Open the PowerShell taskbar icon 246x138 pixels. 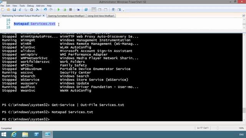point(37,135)
